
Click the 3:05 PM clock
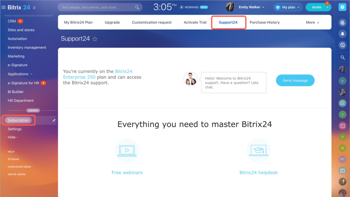point(165,7)
